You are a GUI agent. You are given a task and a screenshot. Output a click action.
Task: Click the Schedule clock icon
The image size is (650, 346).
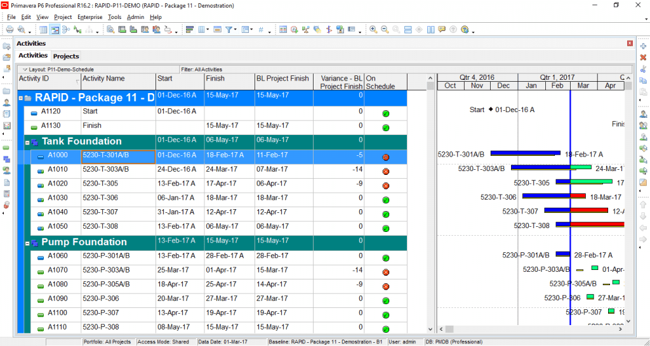pyautogui.click(x=295, y=29)
